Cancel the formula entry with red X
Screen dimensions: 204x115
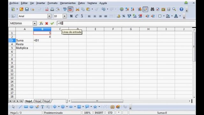point(47,23)
